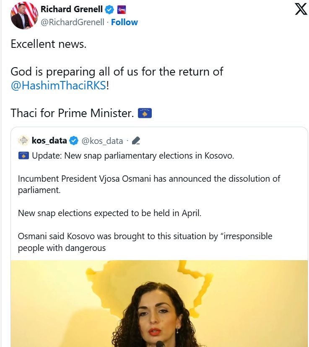Screen dimensions: 309x347
Task: Click Richard Grenell's profile picture
Action: pyautogui.click(x=24, y=16)
